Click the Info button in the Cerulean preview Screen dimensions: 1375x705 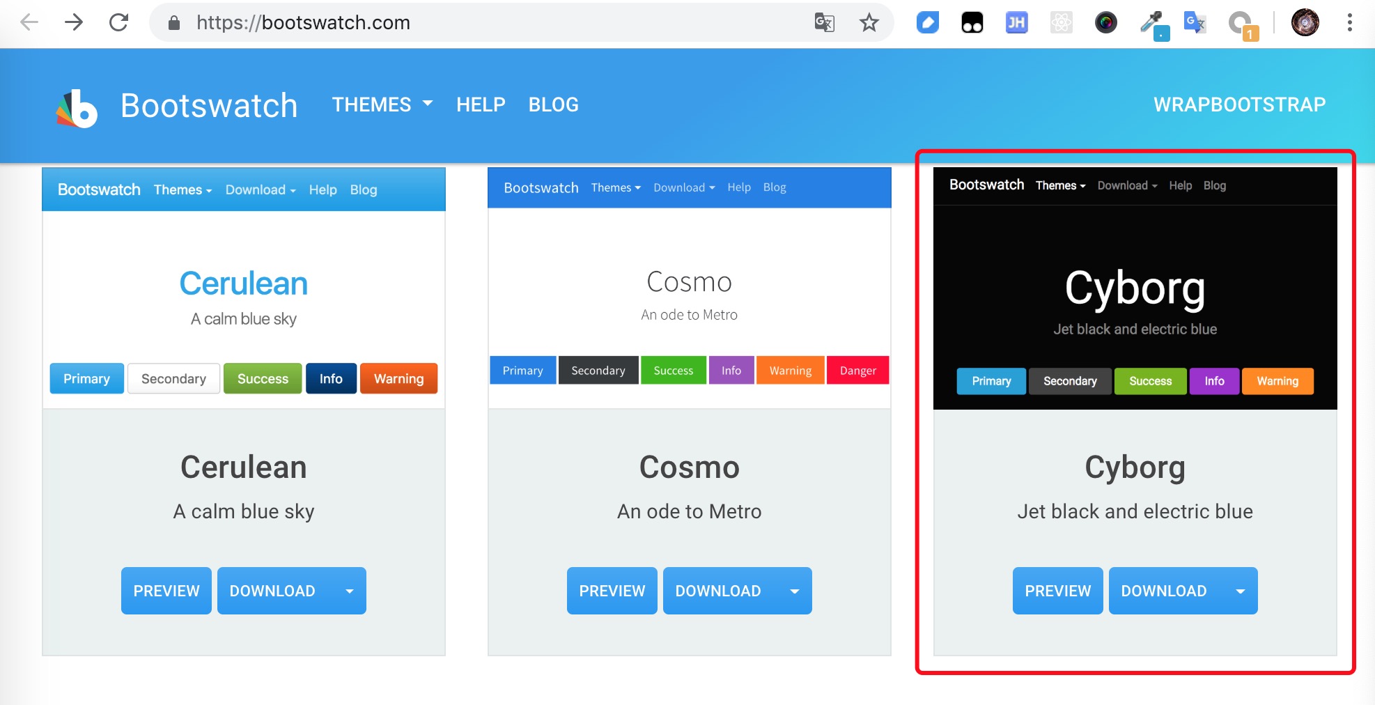332,378
